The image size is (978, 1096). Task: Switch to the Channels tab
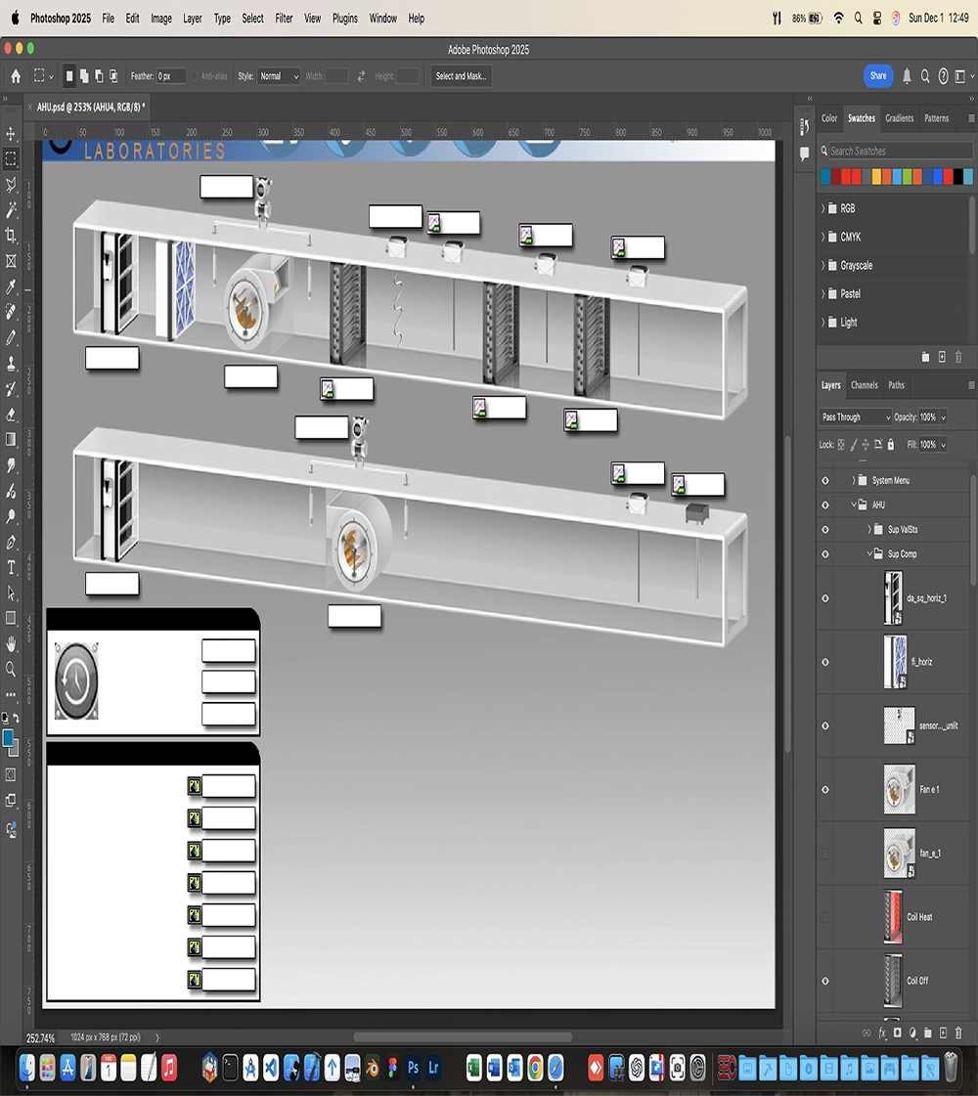point(864,385)
